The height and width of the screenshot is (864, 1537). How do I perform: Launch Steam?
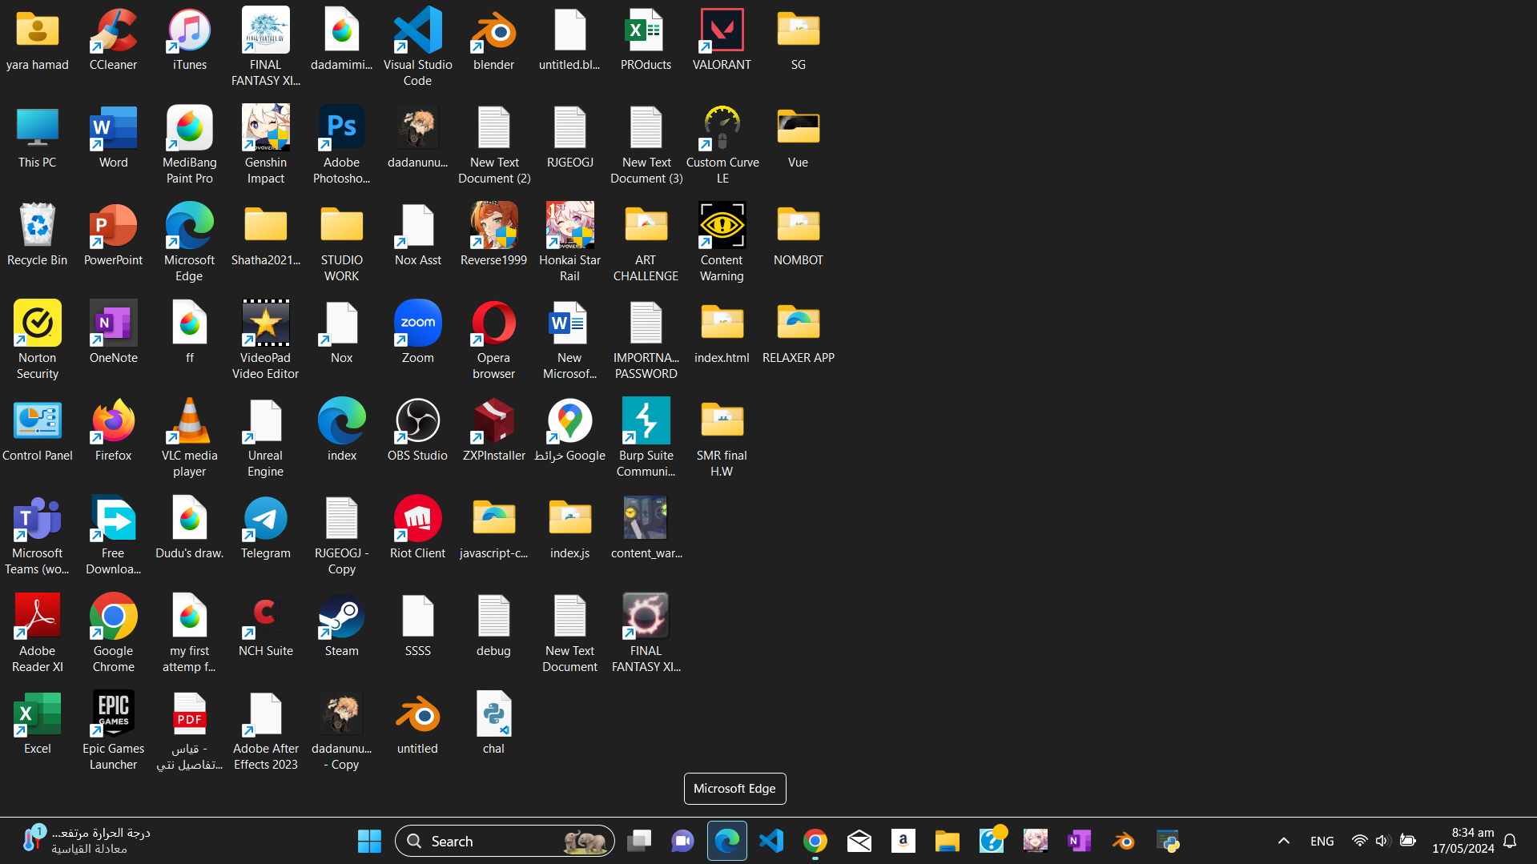click(x=341, y=616)
